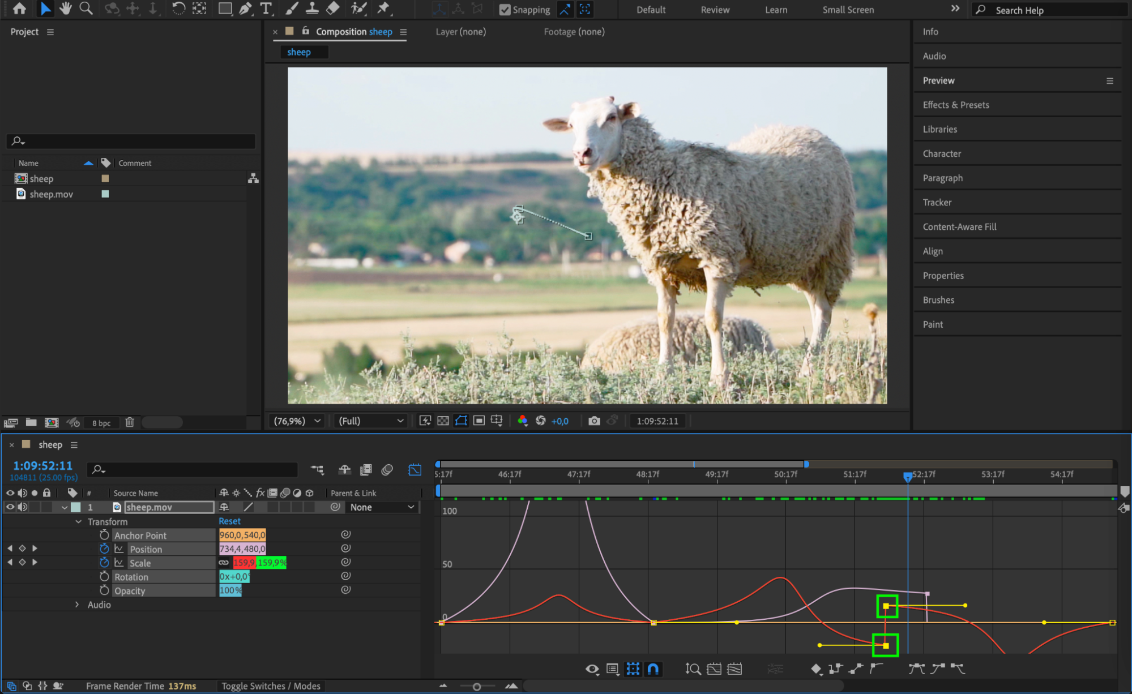The width and height of the screenshot is (1132, 694).
Task: Click the delete trash icon in Project panel
Action: pyautogui.click(x=130, y=422)
